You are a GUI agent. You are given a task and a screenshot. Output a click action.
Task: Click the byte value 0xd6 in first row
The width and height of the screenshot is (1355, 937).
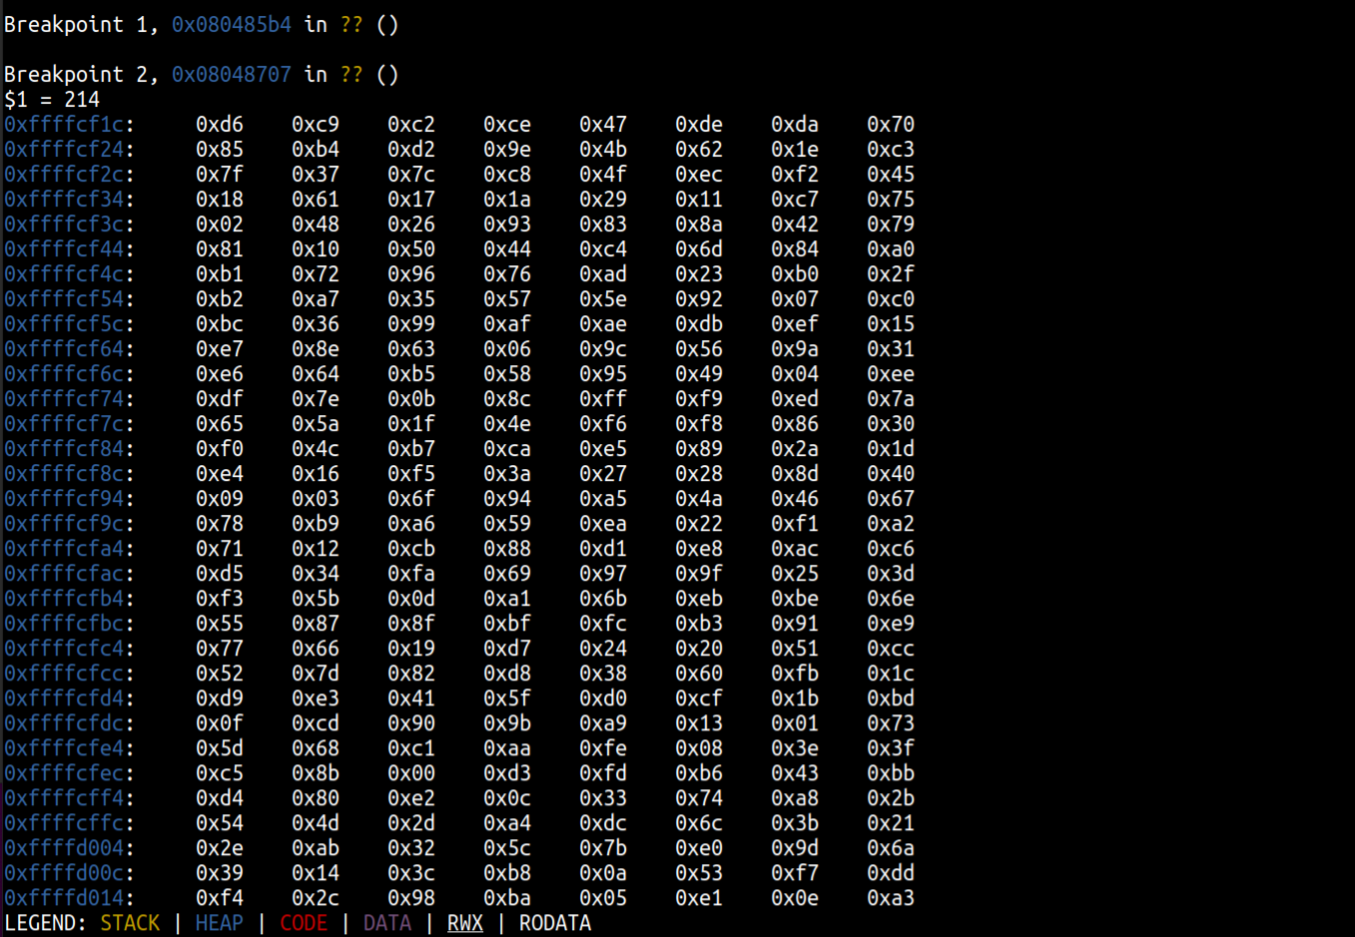pyautogui.click(x=219, y=125)
